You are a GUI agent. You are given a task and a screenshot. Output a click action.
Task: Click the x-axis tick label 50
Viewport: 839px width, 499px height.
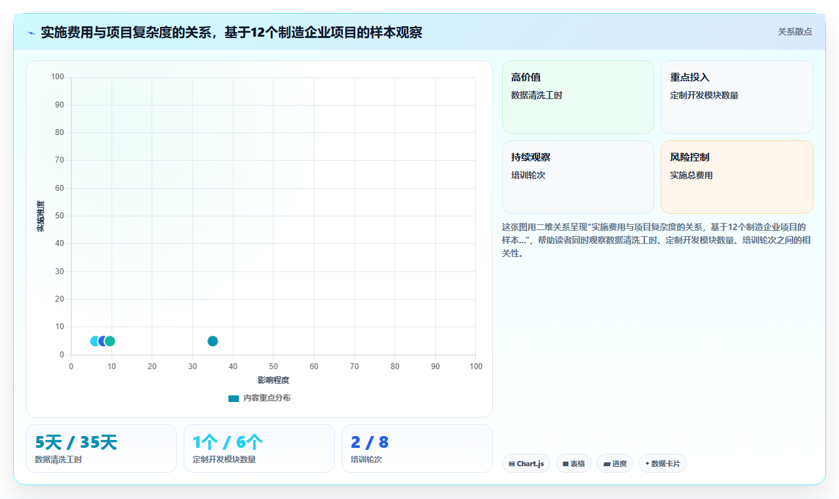pyautogui.click(x=273, y=366)
